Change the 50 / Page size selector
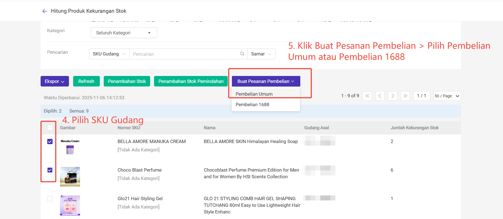 [x=447, y=96]
